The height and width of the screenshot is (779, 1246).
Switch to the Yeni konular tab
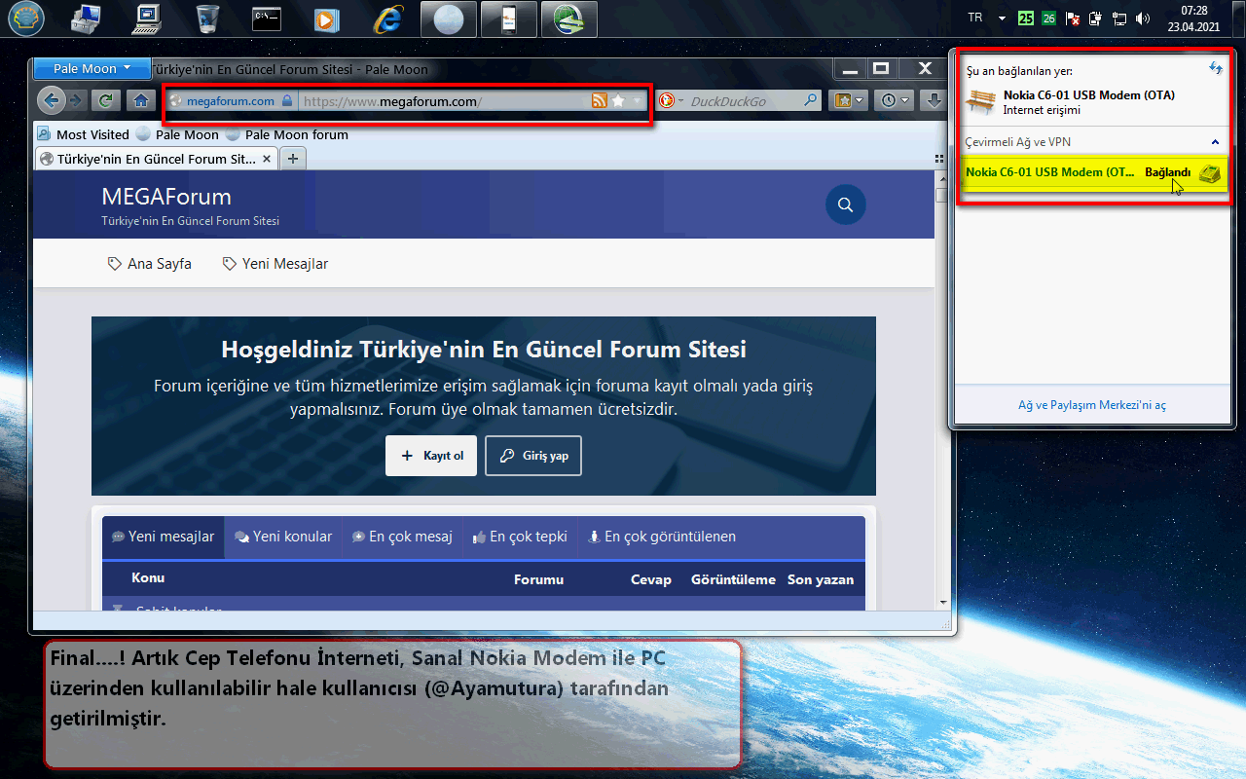(x=283, y=537)
